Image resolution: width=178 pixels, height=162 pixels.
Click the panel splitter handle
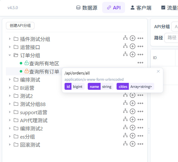coord(149,131)
